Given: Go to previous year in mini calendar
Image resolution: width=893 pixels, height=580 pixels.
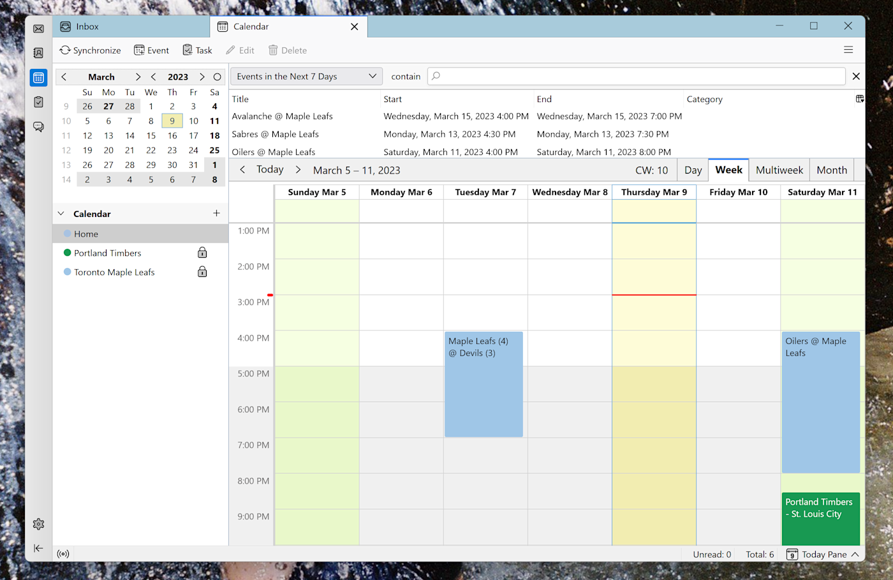Looking at the screenshot, I should coord(154,77).
